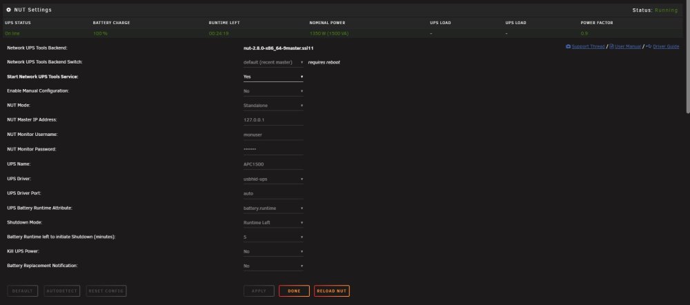Open the Kill UPS Power dropdown
690x305 pixels.
tap(273, 252)
